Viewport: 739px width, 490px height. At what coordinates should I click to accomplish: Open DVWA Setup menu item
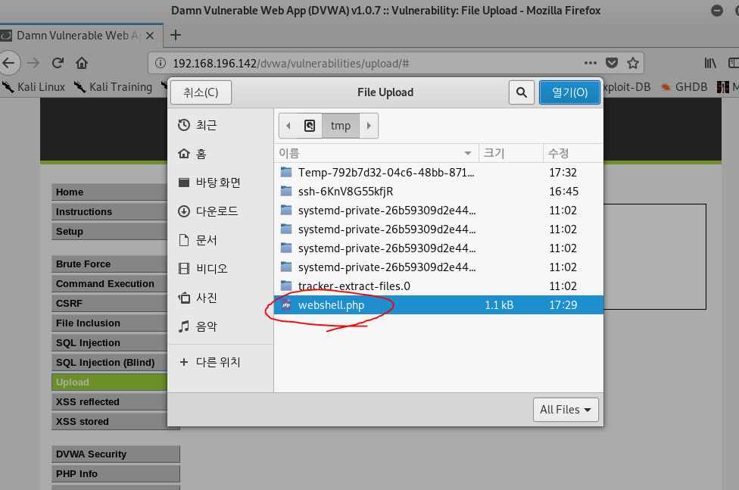[109, 232]
